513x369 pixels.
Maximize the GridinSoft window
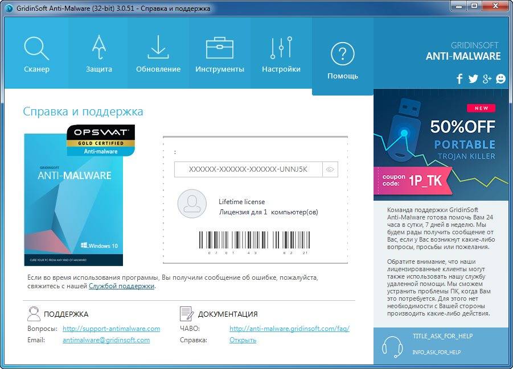tap(474, 6)
